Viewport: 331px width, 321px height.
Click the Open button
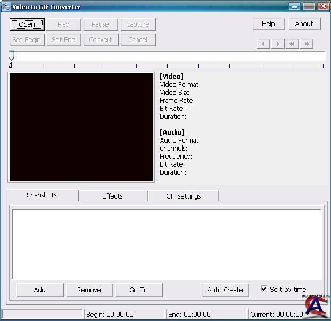[x=27, y=24]
